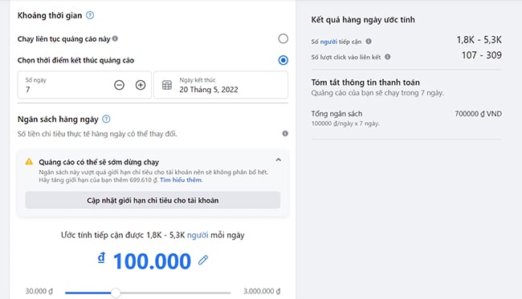Open calendar icon for Ngày kết thúc
The image size is (522, 299).
pyautogui.click(x=167, y=85)
